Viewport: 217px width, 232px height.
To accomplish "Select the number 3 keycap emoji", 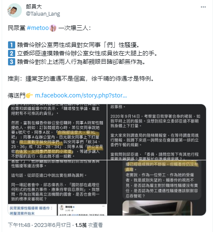I will pos(11,62).
